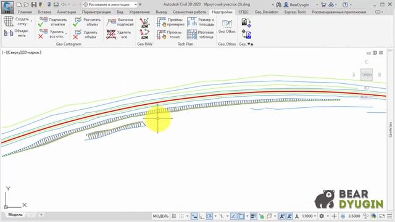This screenshot has width=395, height=222.
Task: Open the Autodesk App Store cart icon
Action: click(323, 4)
